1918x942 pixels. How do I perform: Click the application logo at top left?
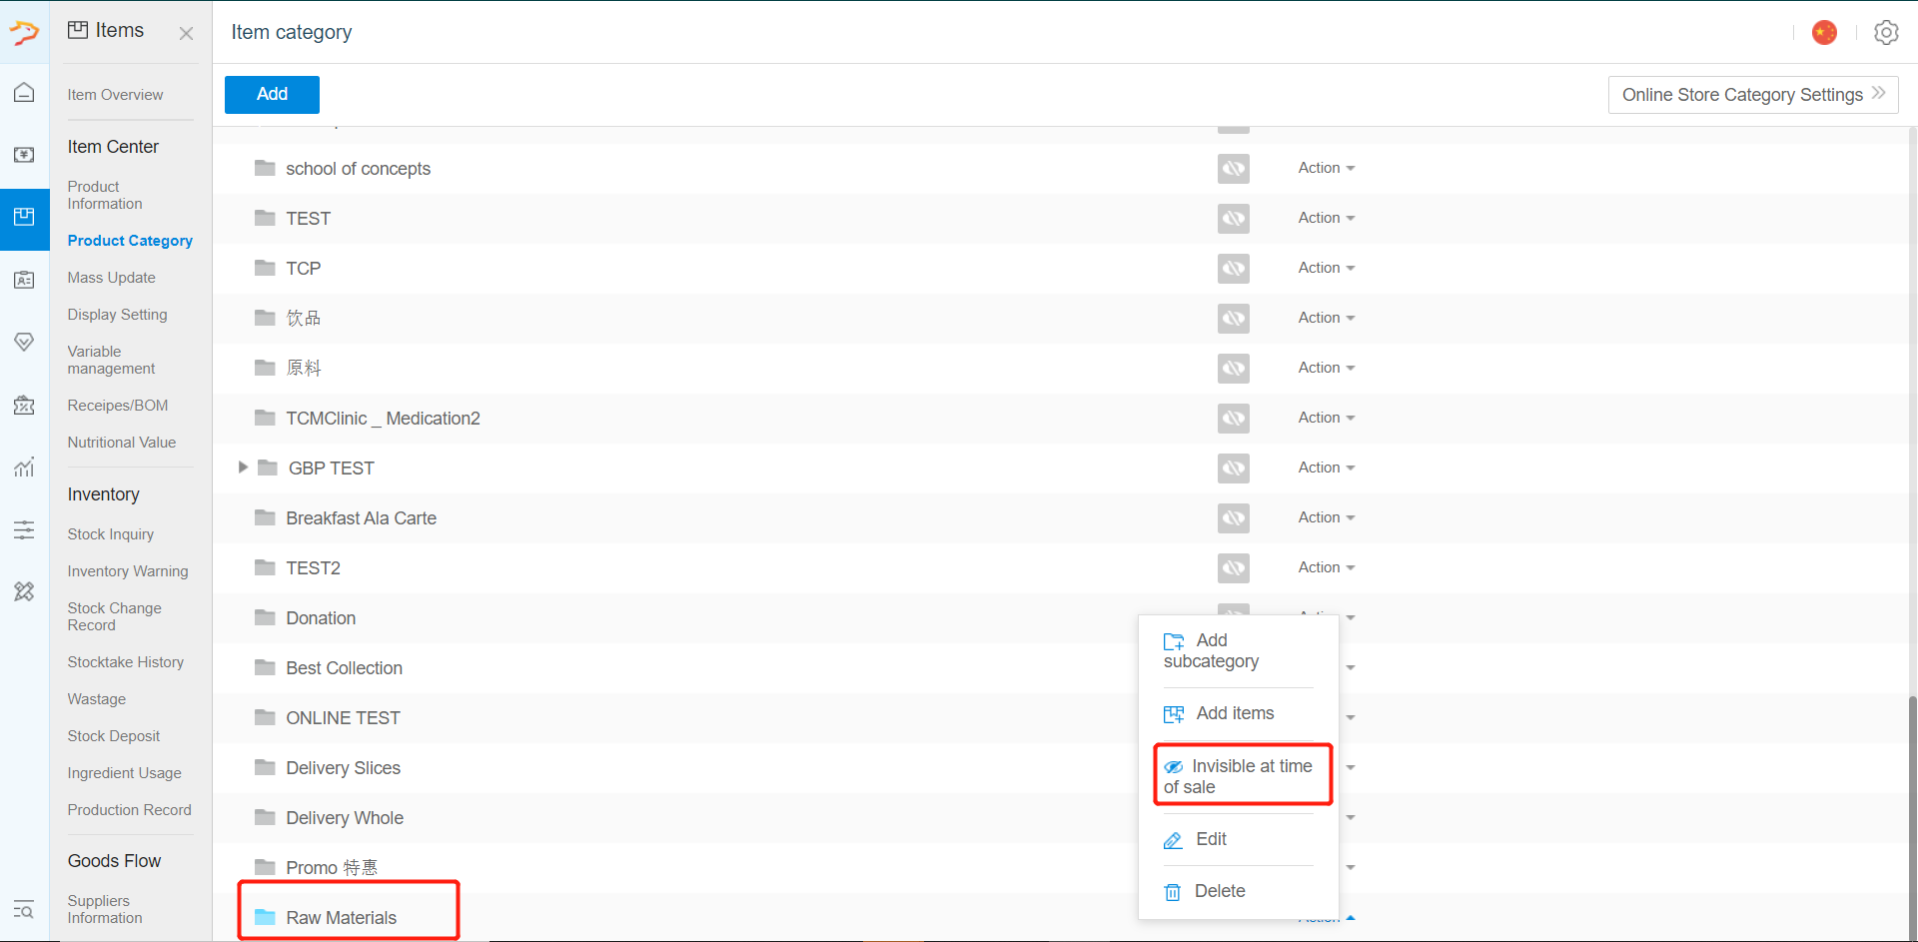pyautogui.click(x=24, y=33)
